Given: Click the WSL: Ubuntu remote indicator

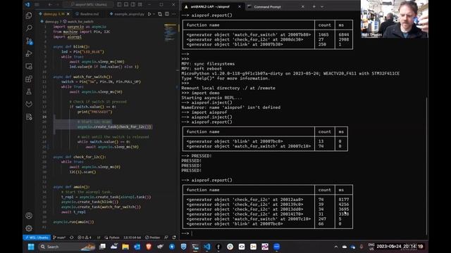Looking at the screenshot, I should 37,238.
